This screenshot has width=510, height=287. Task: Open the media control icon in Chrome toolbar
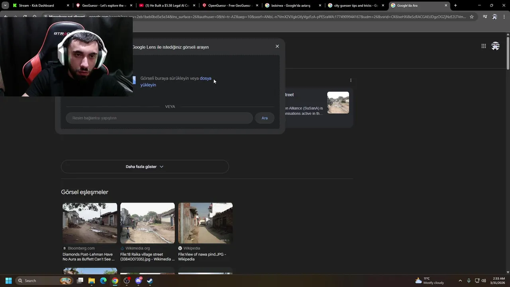point(485,17)
